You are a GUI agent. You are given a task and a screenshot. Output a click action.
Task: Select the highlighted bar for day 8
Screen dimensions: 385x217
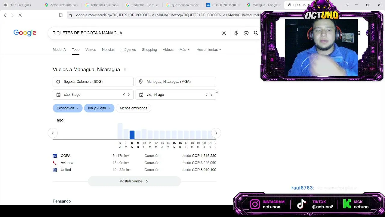coord(132,135)
